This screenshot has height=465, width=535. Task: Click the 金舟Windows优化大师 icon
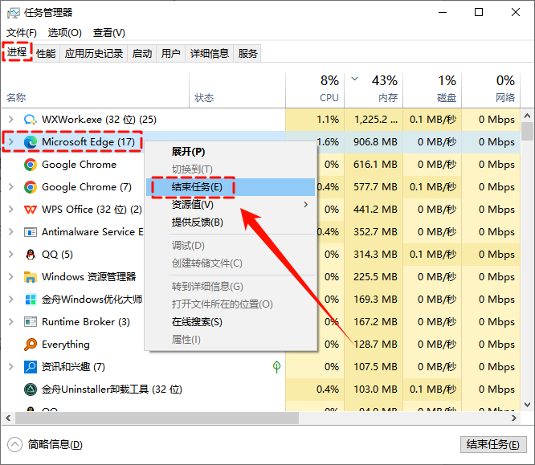click(31, 300)
